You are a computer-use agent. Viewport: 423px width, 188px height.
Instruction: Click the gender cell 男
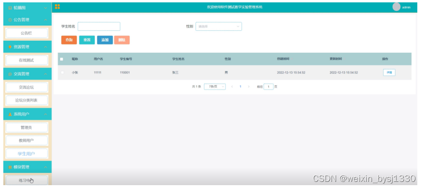point(226,72)
